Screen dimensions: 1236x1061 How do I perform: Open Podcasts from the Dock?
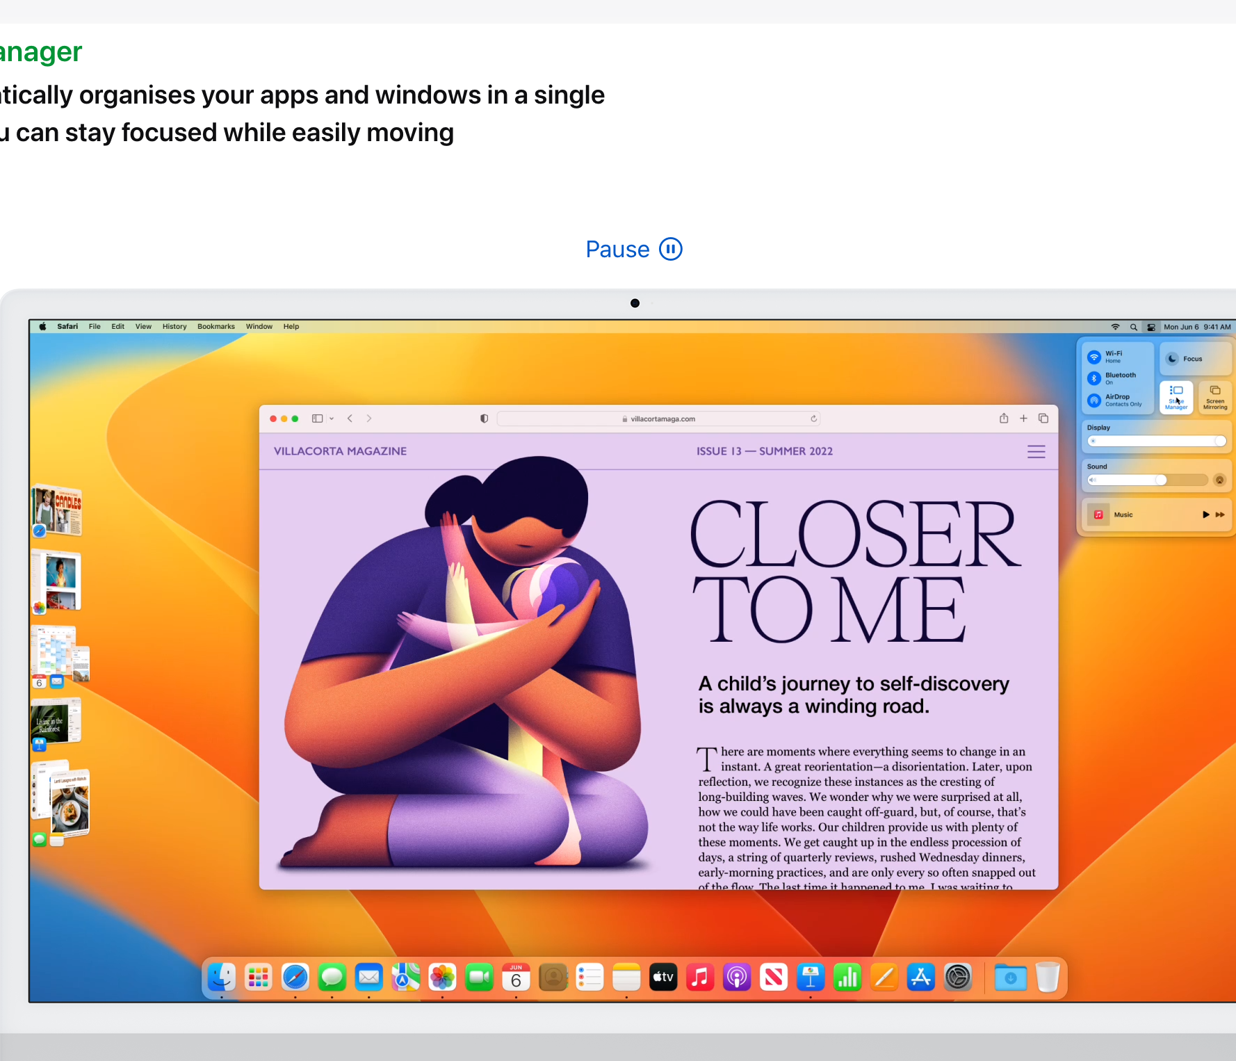737,978
